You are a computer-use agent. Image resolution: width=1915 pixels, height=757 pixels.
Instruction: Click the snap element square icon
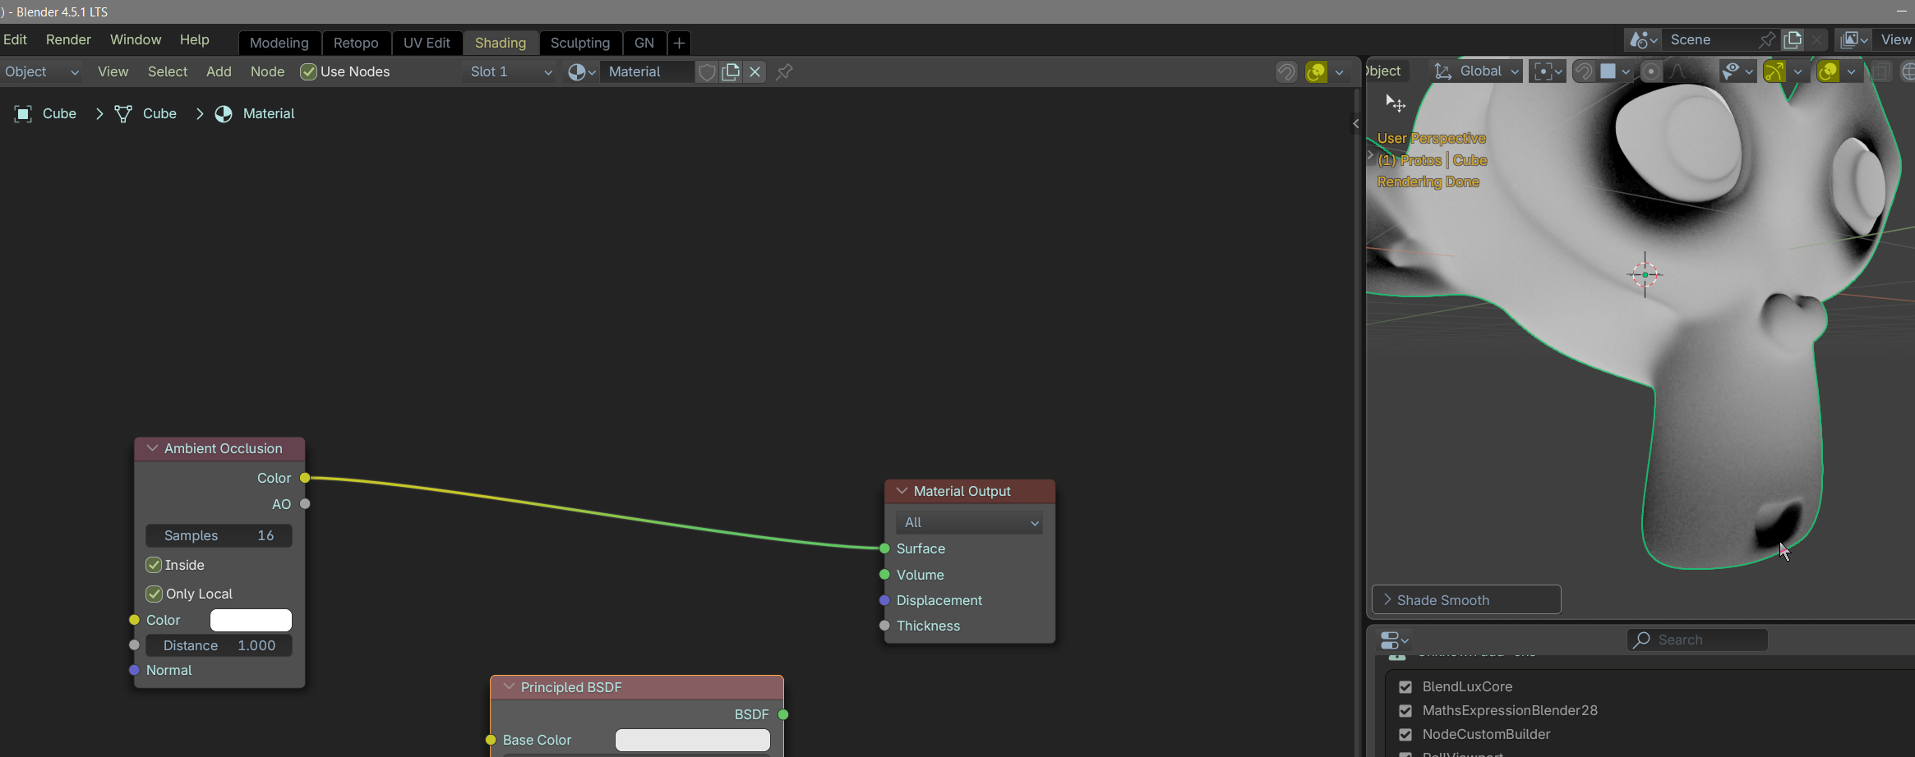pyautogui.click(x=1614, y=71)
